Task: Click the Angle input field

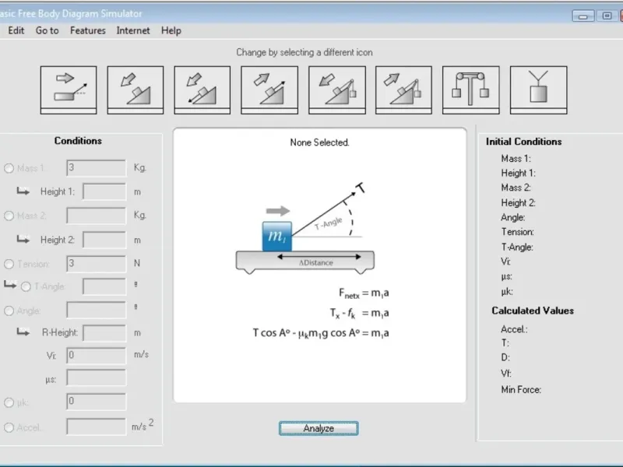Action: pos(96,310)
